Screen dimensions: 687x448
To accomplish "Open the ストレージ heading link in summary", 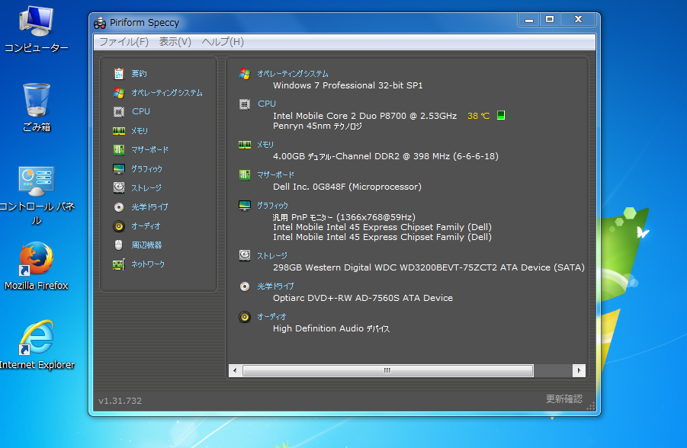I will point(272,256).
